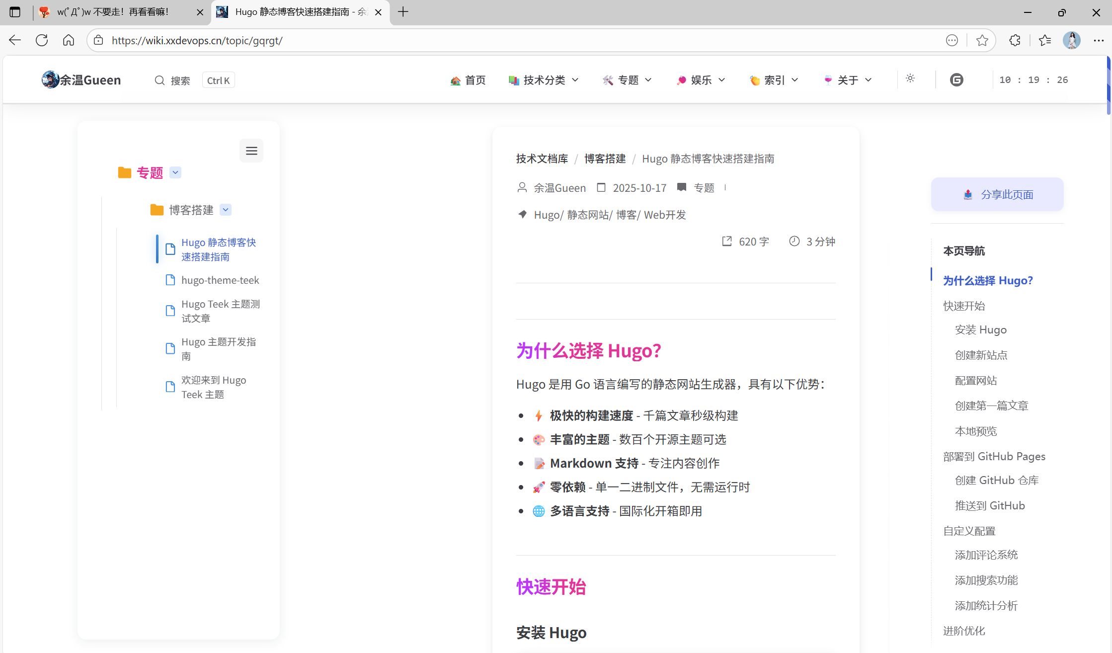The height and width of the screenshot is (653, 1112).
Task: Click the 余温Gueen site logo
Action: coord(81,80)
